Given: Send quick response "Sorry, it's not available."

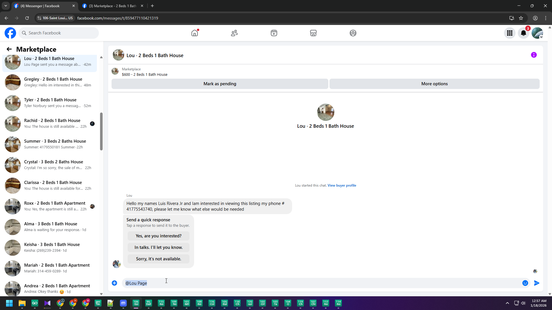Looking at the screenshot, I should (158, 259).
